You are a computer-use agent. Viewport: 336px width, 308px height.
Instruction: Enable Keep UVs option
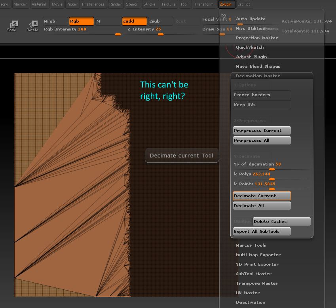pyautogui.click(x=262, y=105)
